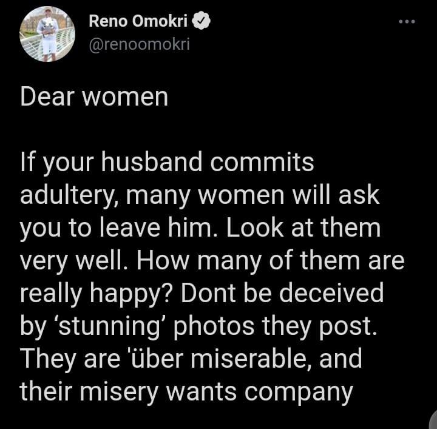Click the text "very well. How many"

141,261
